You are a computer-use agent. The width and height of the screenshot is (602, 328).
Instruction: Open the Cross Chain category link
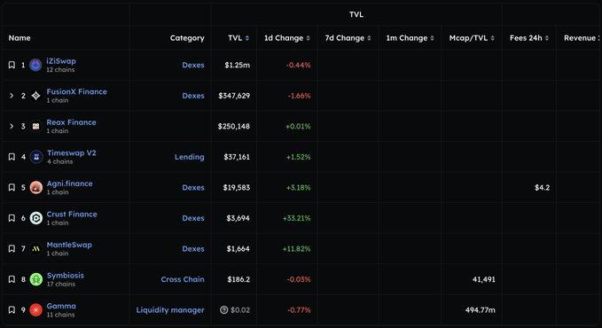183,279
